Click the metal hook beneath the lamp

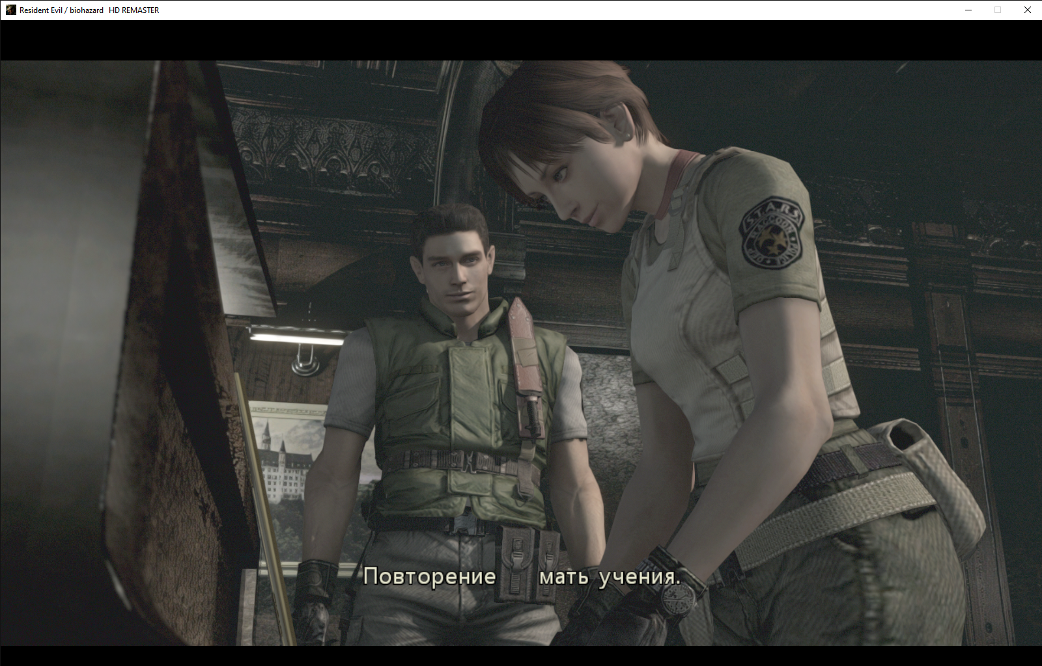pos(304,362)
